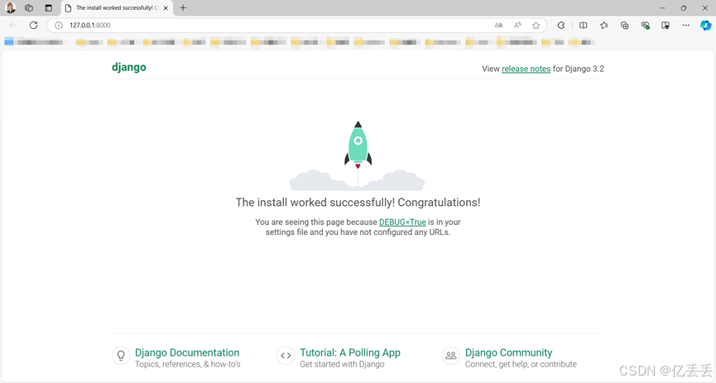Image resolution: width=716 pixels, height=383 pixels.
Task: Close the 'install worked successfully' tab
Action: (x=166, y=7)
